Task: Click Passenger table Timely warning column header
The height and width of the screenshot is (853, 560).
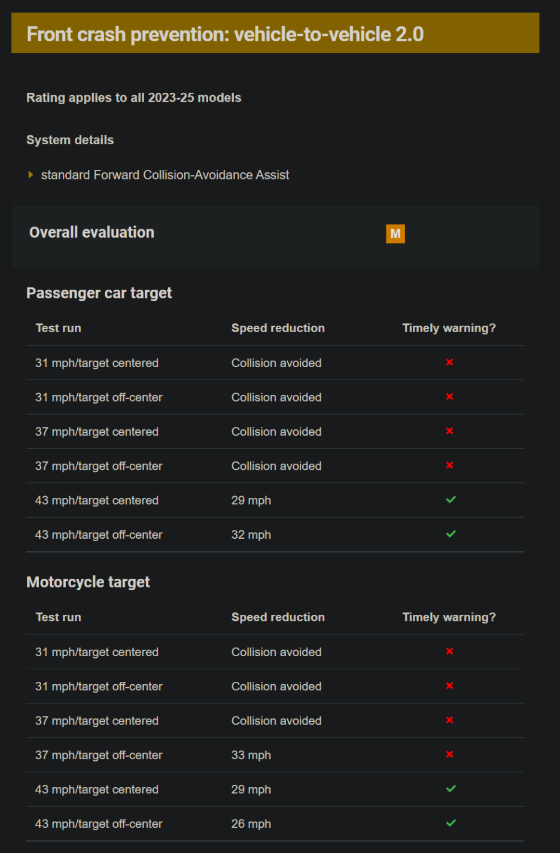Action: coord(449,328)
